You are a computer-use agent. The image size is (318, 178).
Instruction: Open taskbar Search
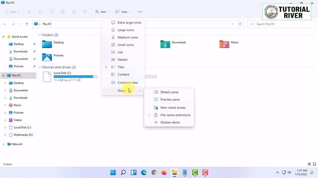(x=123, y=173)
